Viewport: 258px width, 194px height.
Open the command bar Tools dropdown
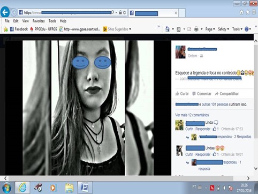tap(237, 29)
